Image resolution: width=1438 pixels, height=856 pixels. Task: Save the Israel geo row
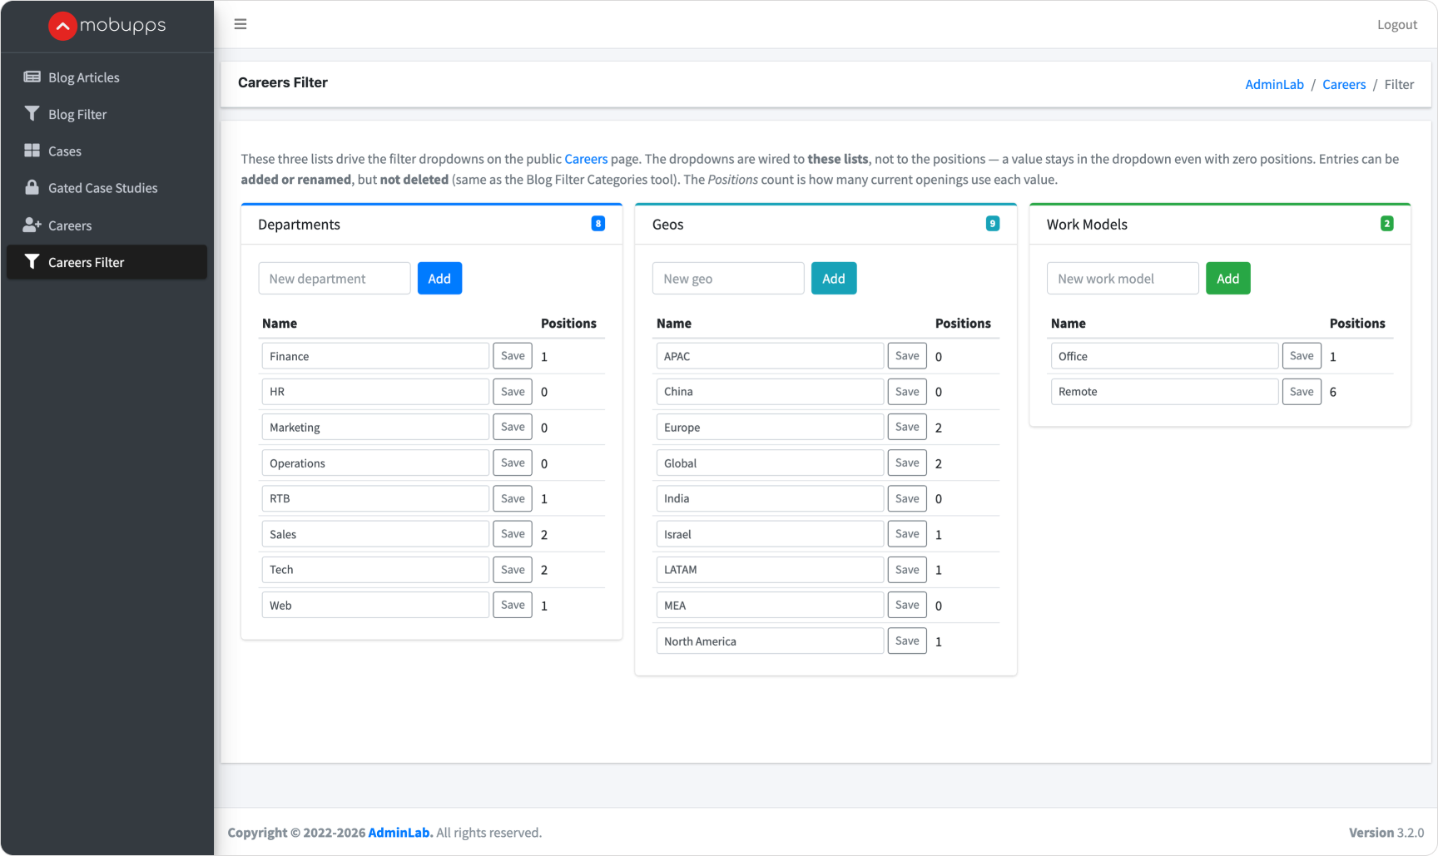click(x=907, y=534)
